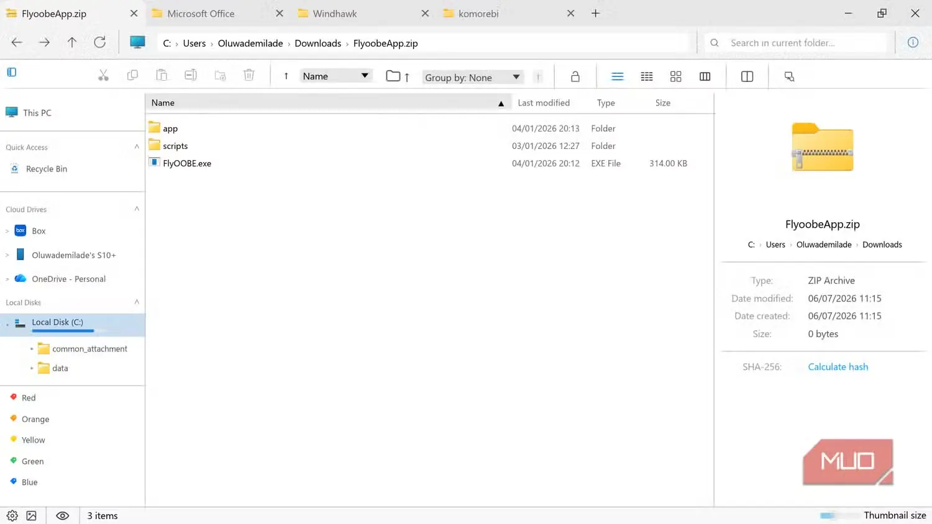The image size is (932, 524).
Task: Click the search in current folder field
Action: point(798,43)
